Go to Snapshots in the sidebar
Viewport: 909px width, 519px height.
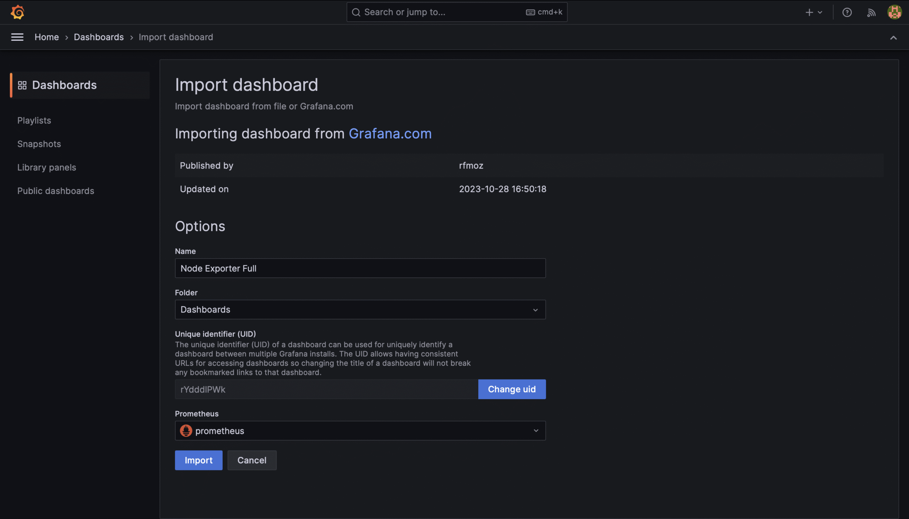point(39,144)
